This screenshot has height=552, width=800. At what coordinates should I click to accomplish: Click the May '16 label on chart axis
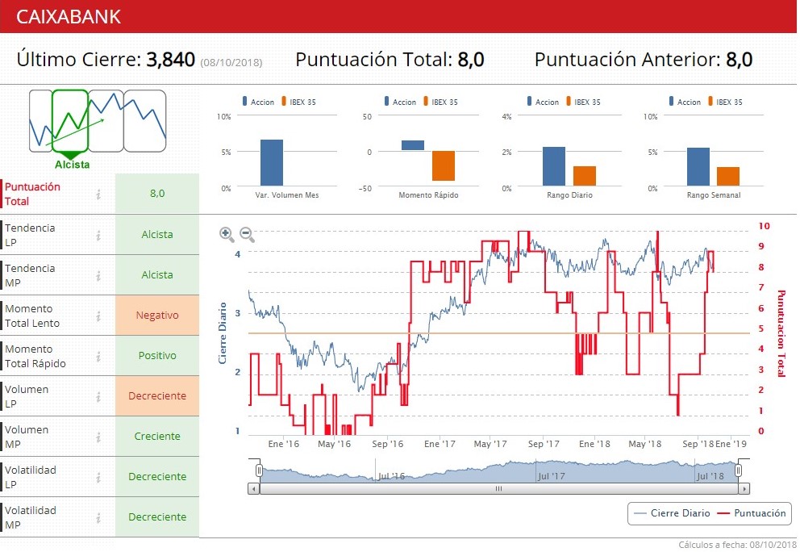(334, 444)
